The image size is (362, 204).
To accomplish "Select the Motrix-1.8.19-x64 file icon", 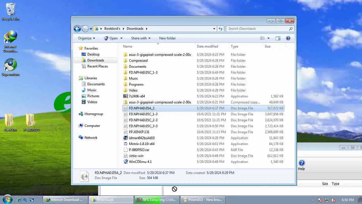I will (x=126, y=144).
